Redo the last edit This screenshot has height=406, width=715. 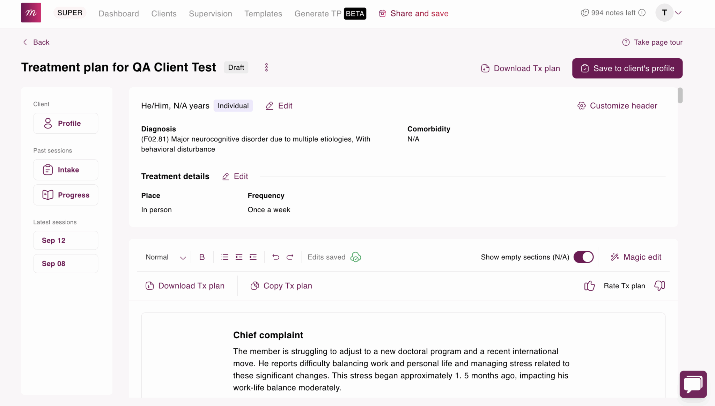click(x=290, y=257)
